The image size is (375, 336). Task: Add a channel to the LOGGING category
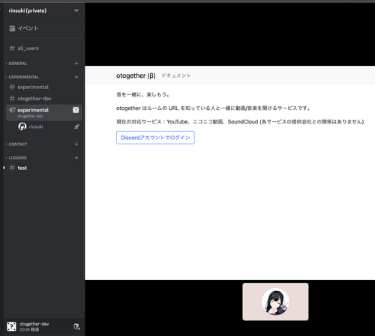click(76, 158)
